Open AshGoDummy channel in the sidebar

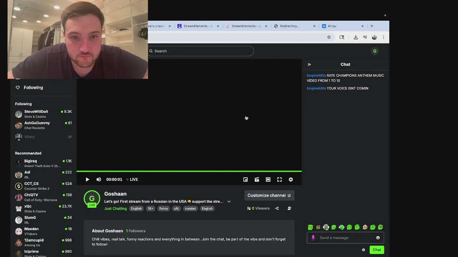point(43,125)
